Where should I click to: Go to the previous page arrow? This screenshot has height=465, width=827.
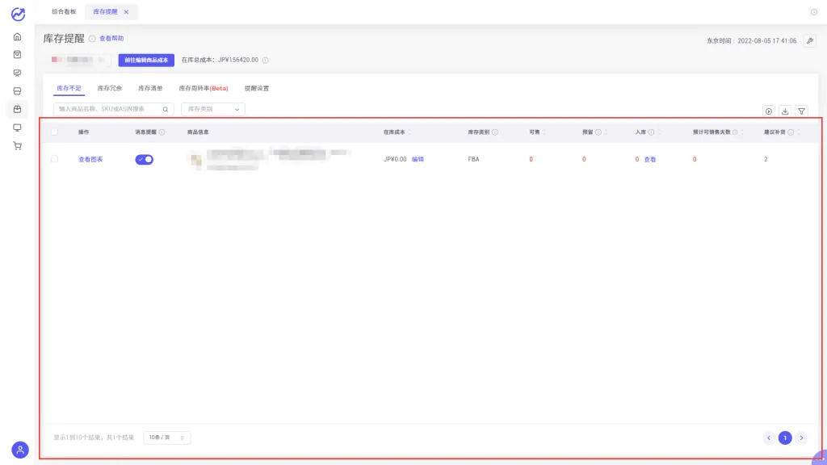click(x=769, y=438)
